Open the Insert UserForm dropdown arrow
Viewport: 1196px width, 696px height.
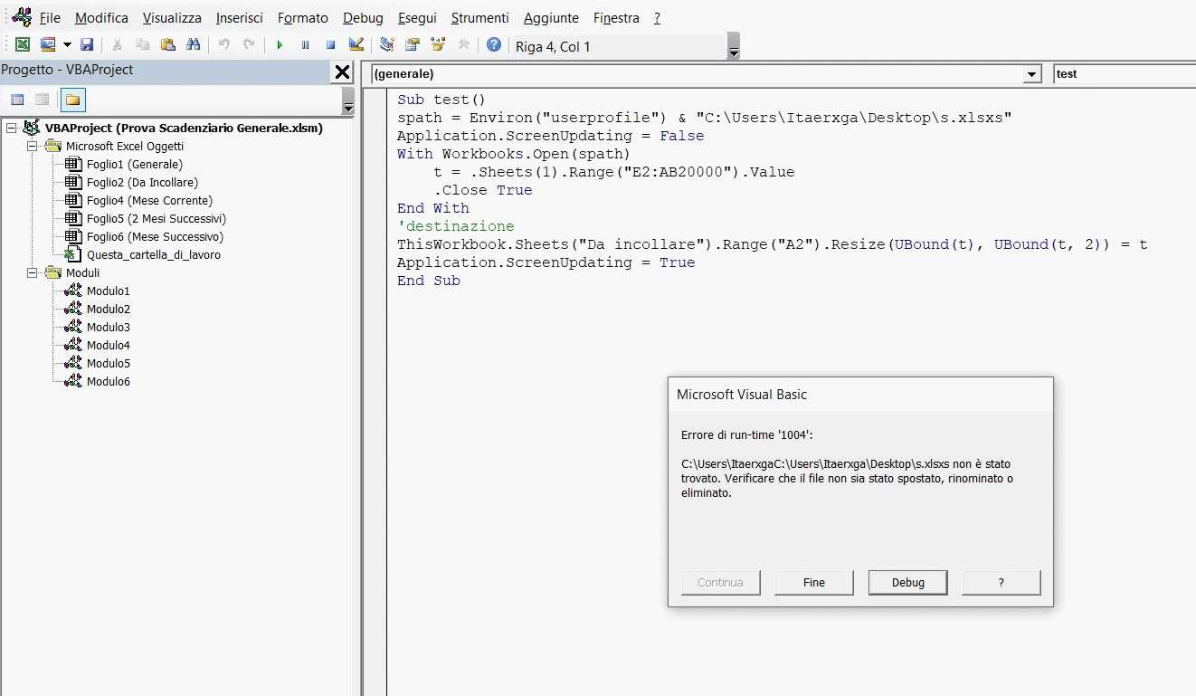coord(67,45)
